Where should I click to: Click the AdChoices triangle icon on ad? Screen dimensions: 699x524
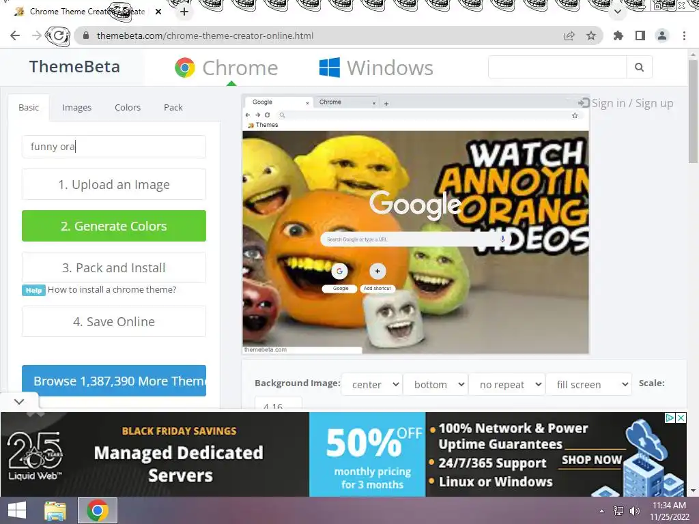[670, 418]
